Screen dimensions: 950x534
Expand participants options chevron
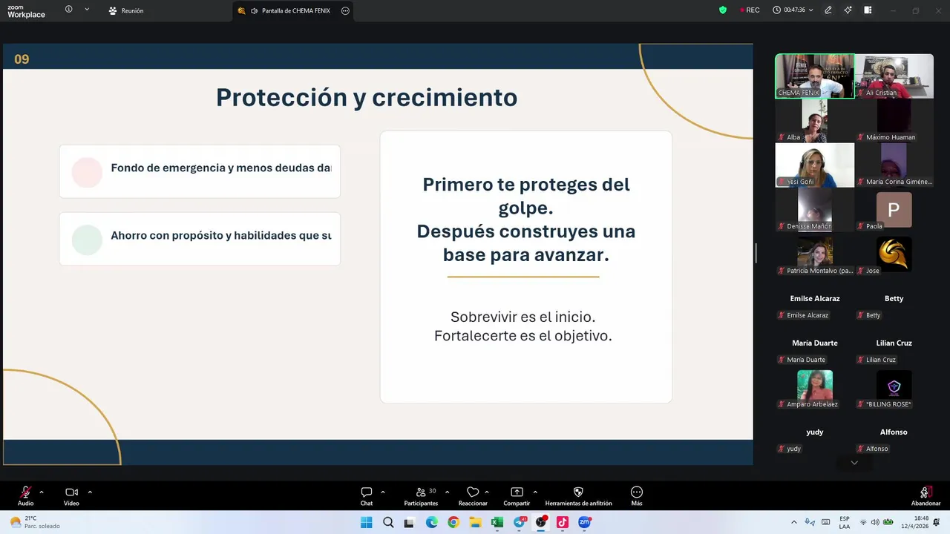pos(447,492)
